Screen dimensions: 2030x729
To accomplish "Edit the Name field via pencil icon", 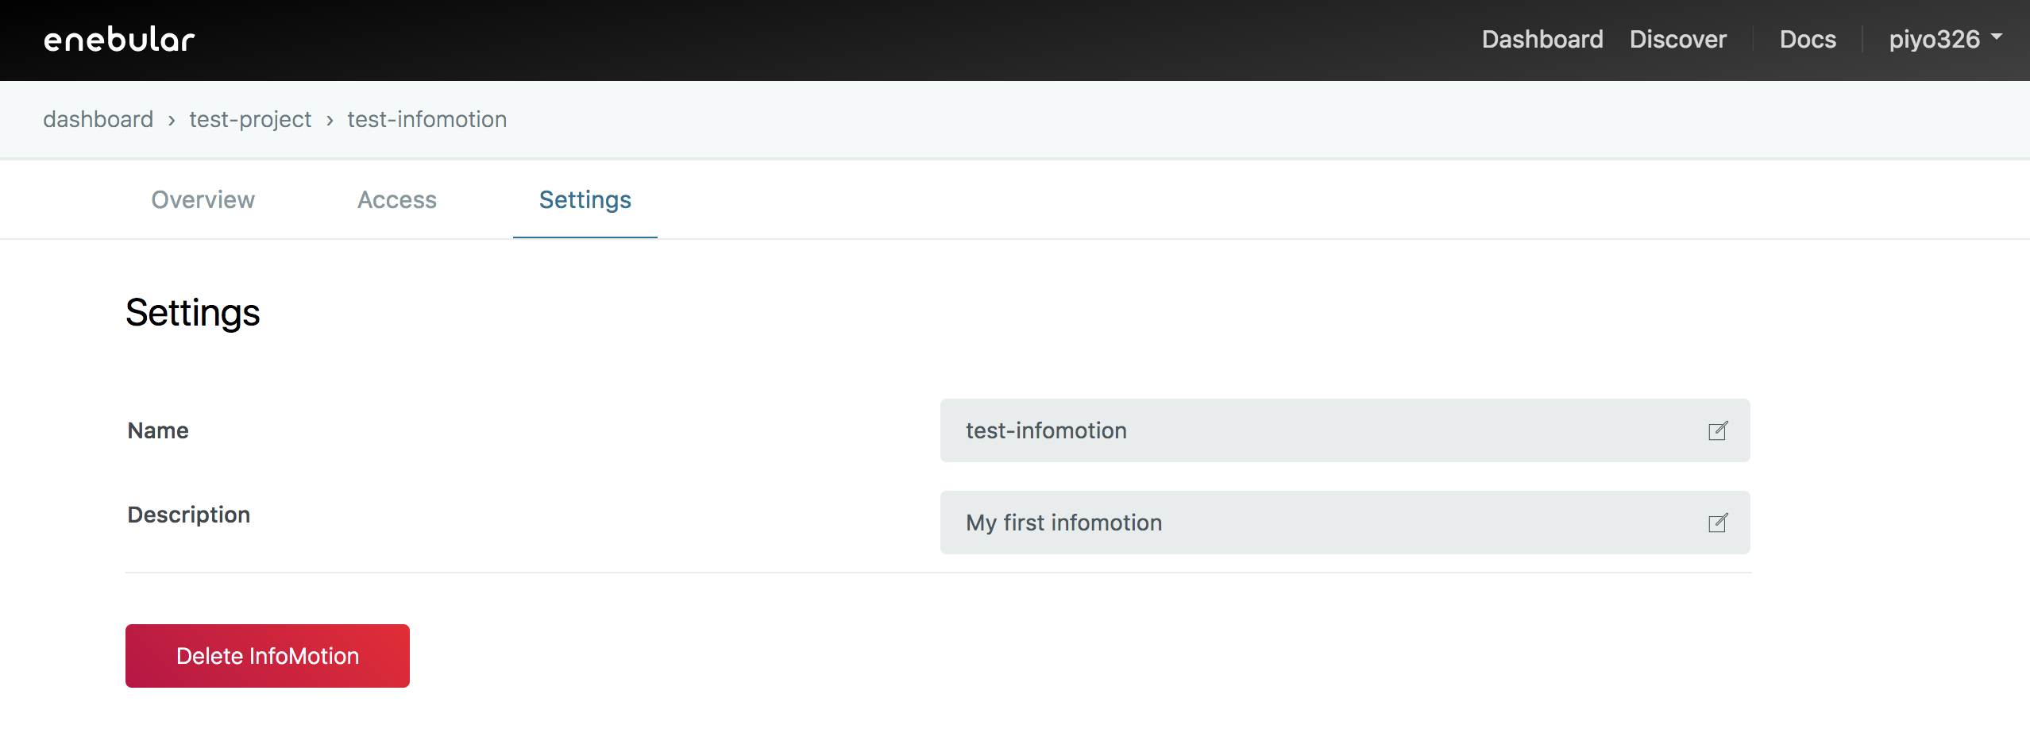I will [1717, 430].
